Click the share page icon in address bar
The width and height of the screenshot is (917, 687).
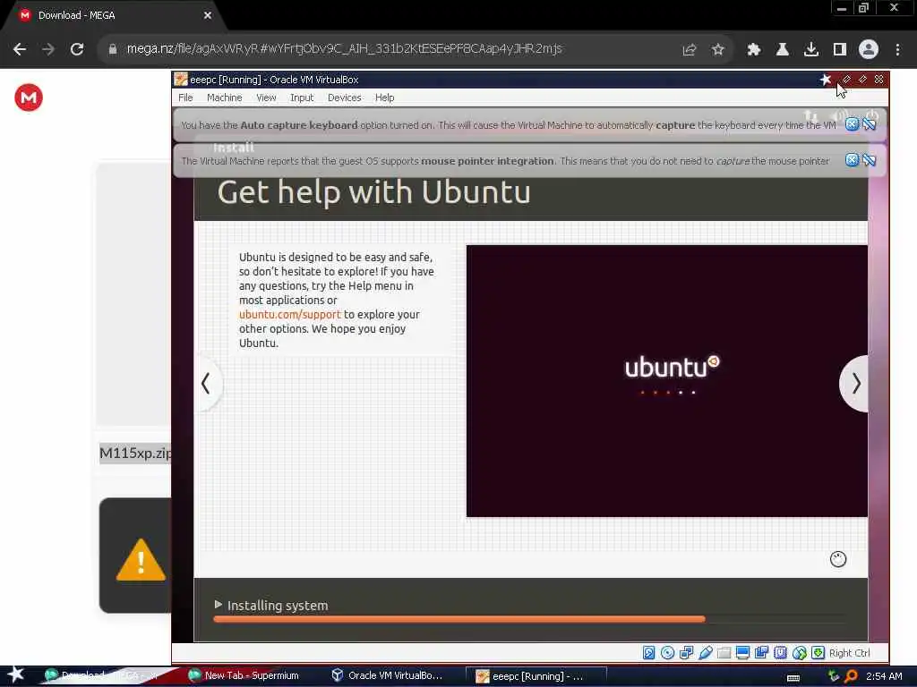[690, 50]
